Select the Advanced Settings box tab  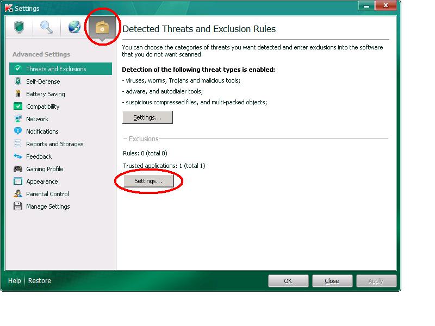(102, 28)
